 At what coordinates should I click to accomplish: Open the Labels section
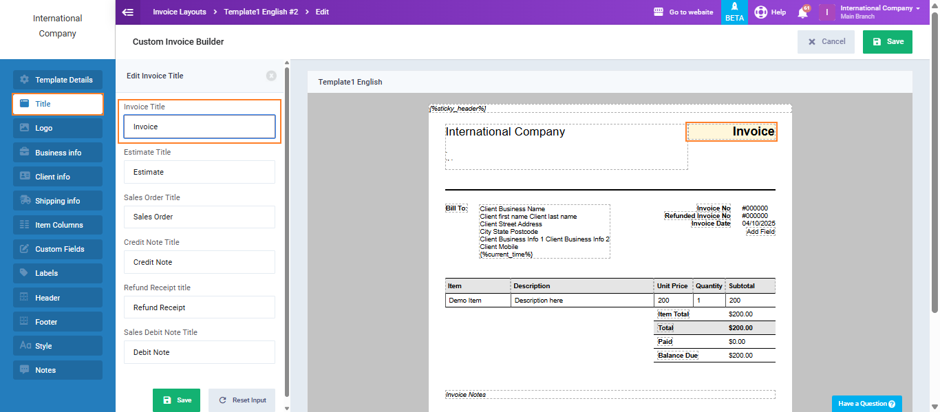pos(58,273)
